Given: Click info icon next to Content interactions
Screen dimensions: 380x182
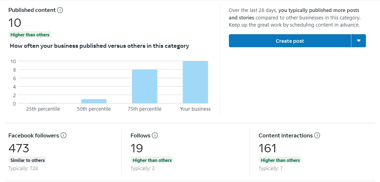Looking at the screenshot, I should 317,135.
